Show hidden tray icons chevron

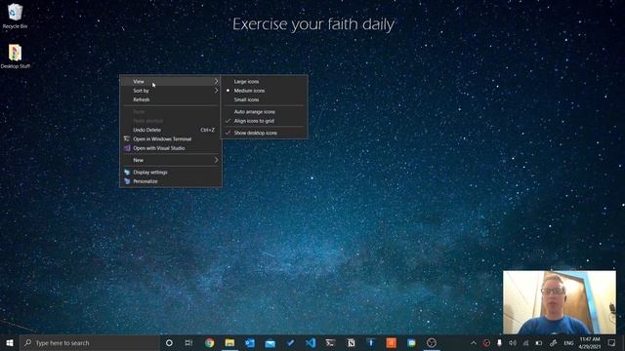(x=474, y=342)
